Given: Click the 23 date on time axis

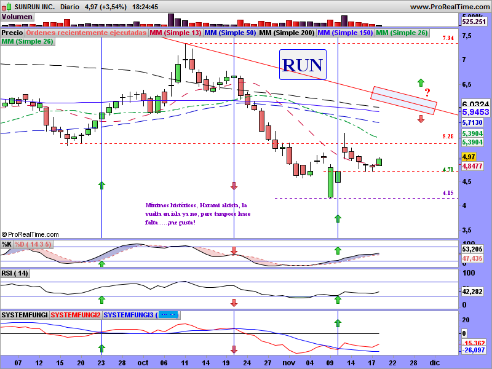Looking at the screenshot, I should click(101, 363).
